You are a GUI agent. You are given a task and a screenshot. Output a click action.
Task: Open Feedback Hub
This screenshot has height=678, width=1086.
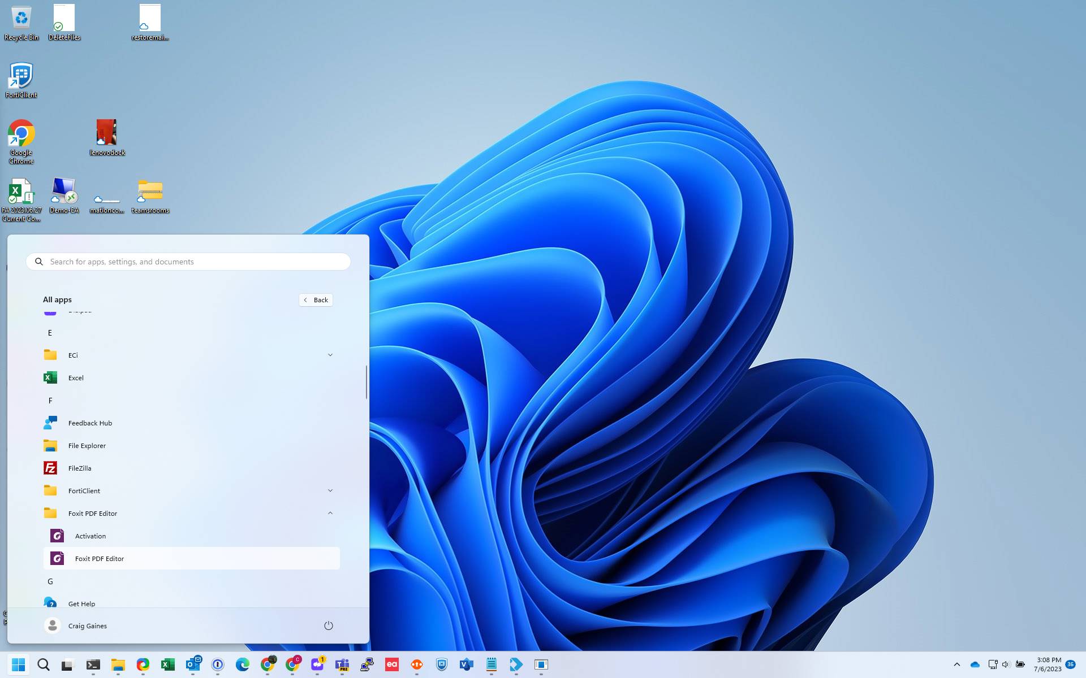89,423
